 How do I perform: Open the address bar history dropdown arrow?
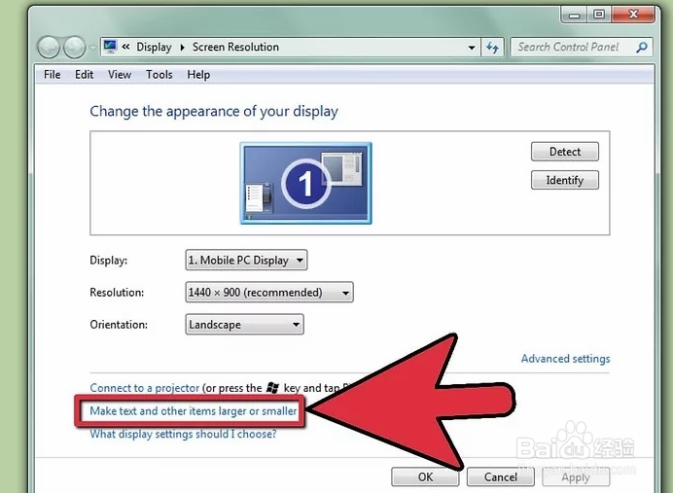(x=472, y=48)
